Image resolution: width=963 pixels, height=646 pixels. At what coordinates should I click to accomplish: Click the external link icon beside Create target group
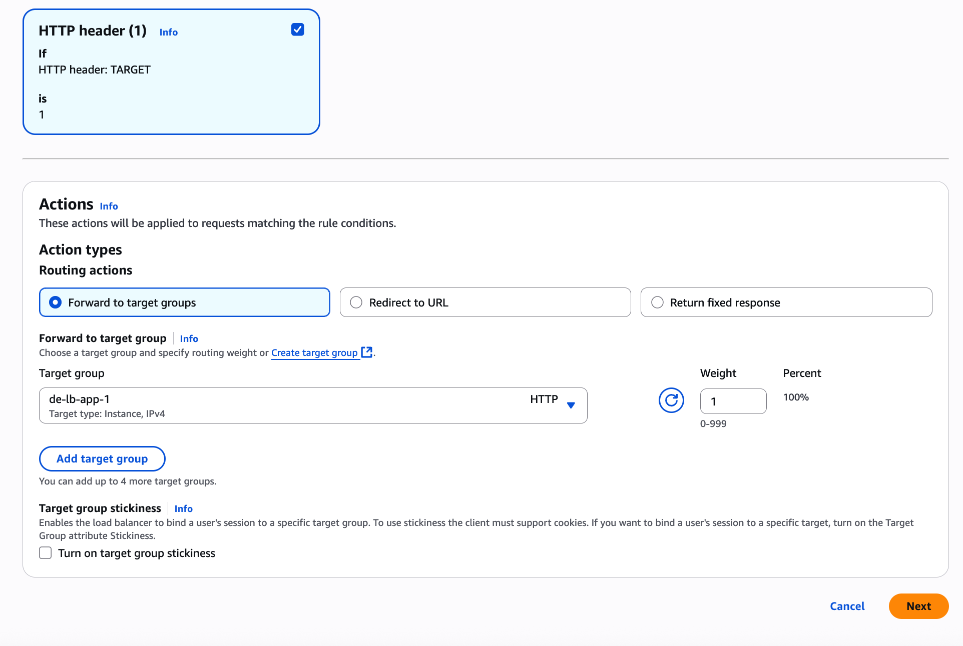point(367,352)
